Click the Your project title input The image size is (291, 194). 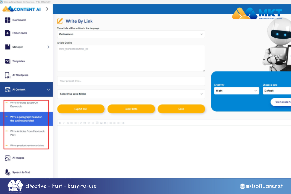click(x=131, y=81)
